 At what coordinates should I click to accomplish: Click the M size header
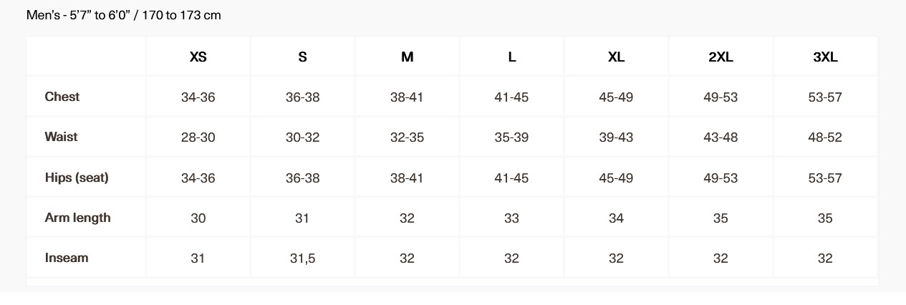(407, 57)
